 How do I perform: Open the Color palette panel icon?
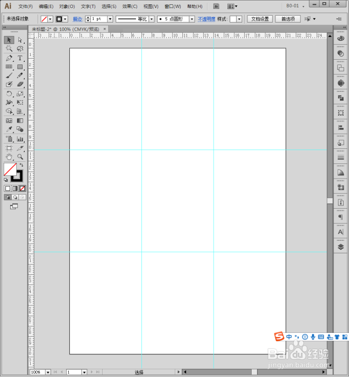[x=340, y=38]
